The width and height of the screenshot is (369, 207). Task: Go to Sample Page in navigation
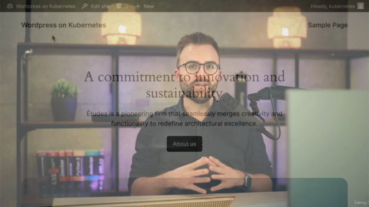coord(327,25)
